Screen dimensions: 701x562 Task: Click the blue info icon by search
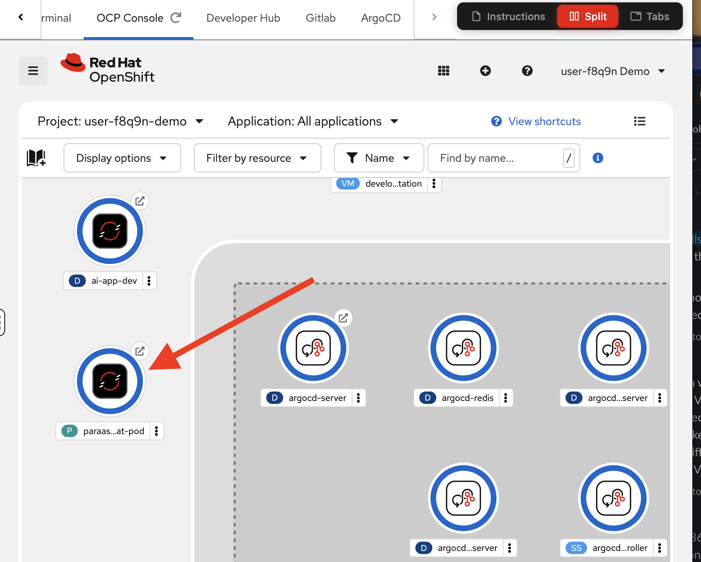click(598, 158)
